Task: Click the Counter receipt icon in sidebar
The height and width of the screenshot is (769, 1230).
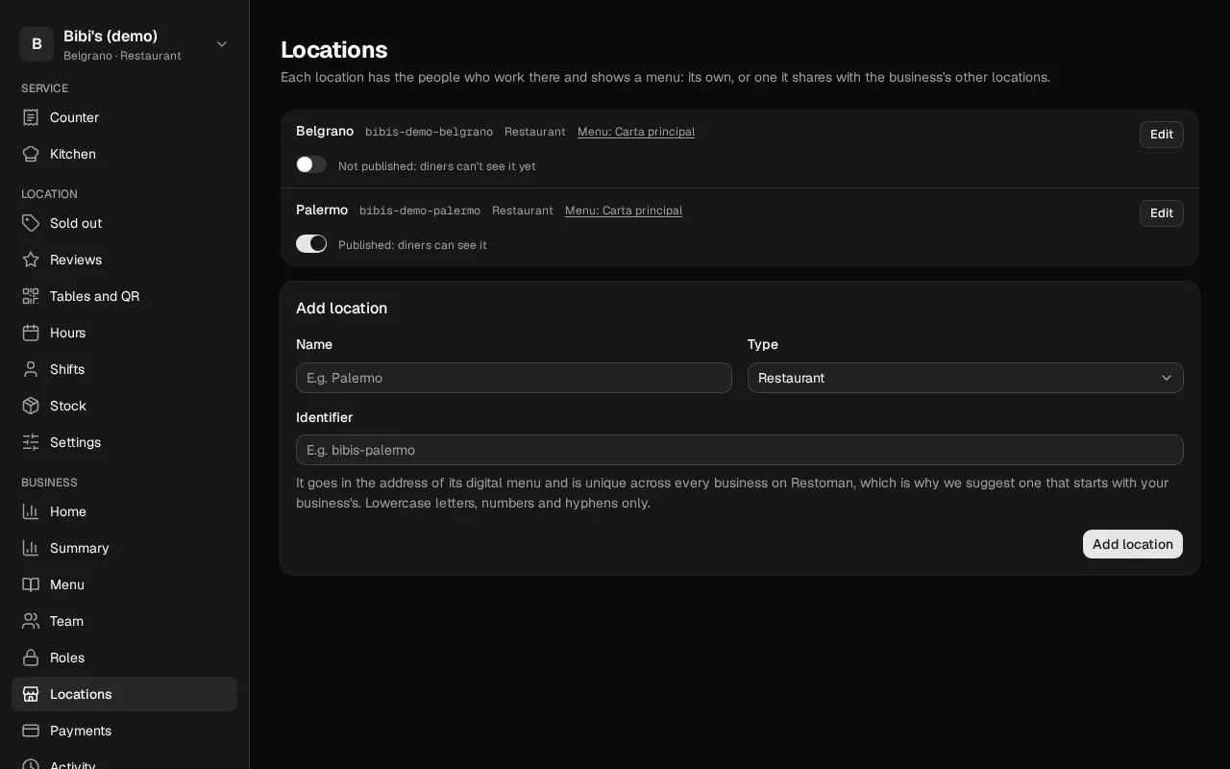Action: click(x=31, y=117)
